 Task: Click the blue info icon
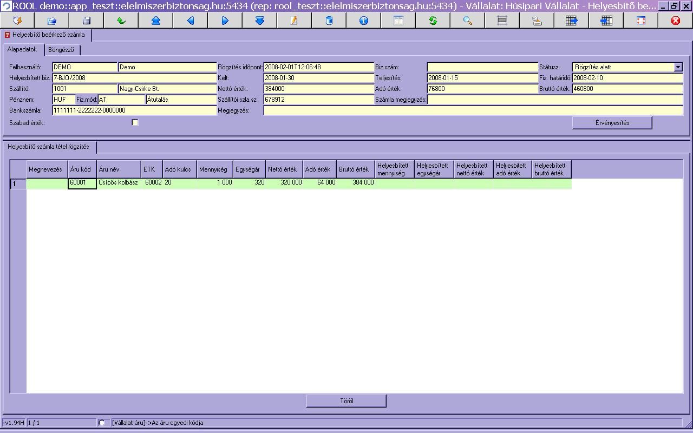pos(364,21)
